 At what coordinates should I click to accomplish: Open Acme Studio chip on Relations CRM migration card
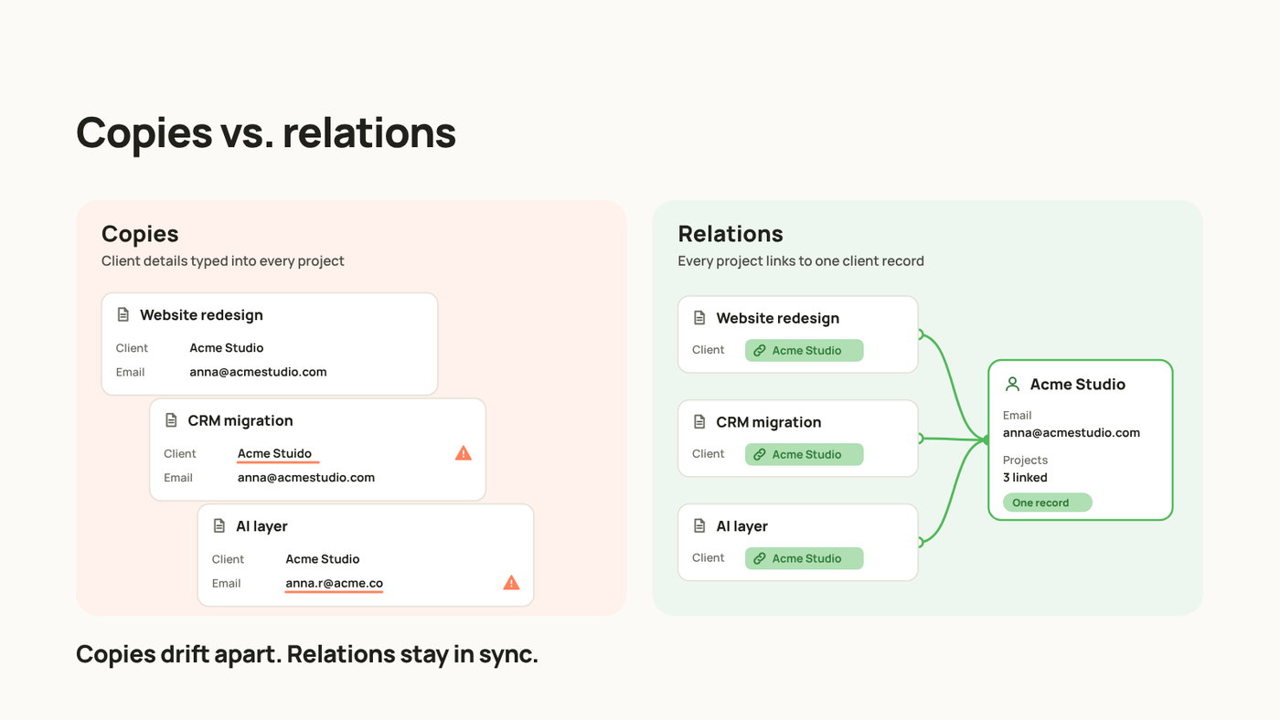[x=805, y=455]
